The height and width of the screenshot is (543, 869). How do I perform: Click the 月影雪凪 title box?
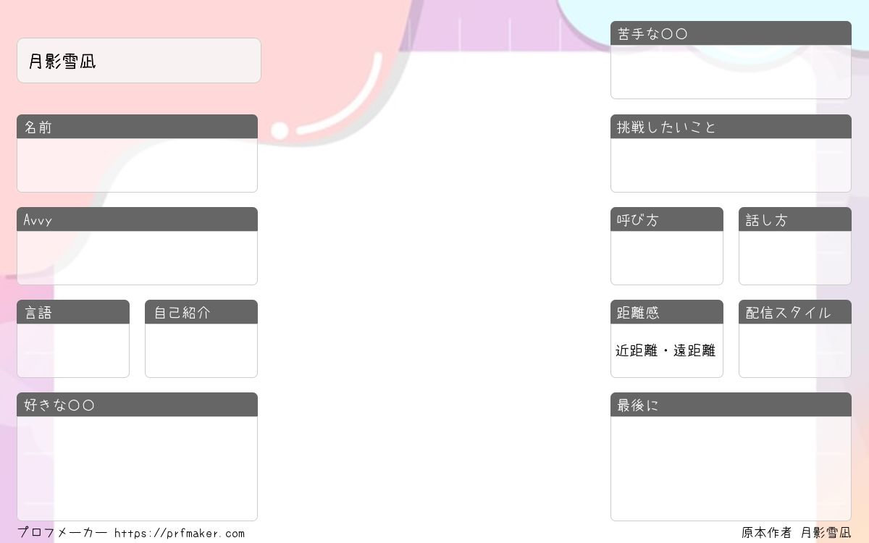[139, 61]
